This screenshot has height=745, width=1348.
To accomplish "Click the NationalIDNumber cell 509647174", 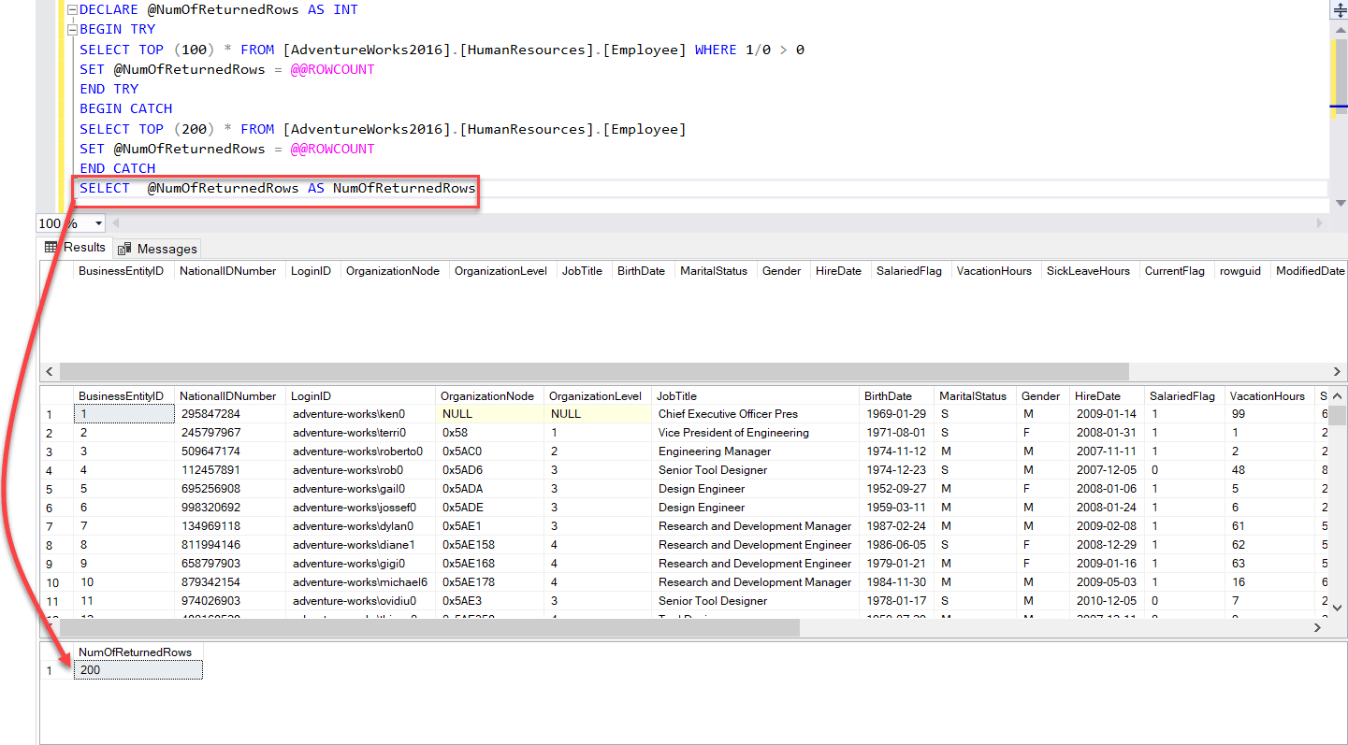I will pos(229,451).
